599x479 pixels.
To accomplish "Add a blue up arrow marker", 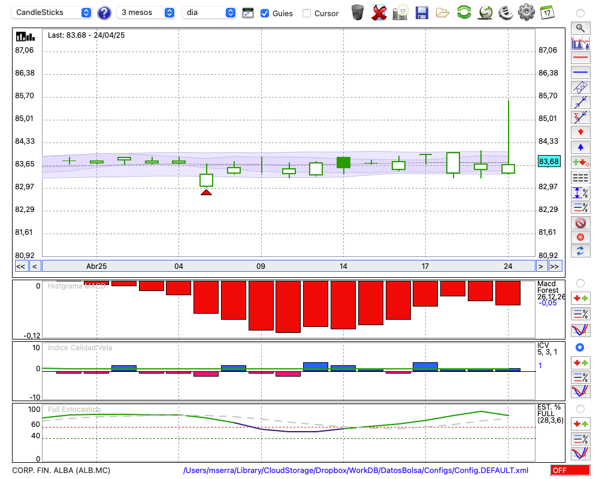I will click(x=580, y=147).
